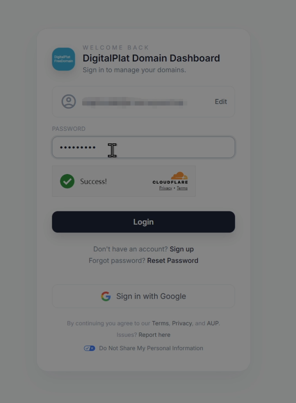Open the Reset Password link
The height and width of the screenshot is (403, 296).
[173, 260]
